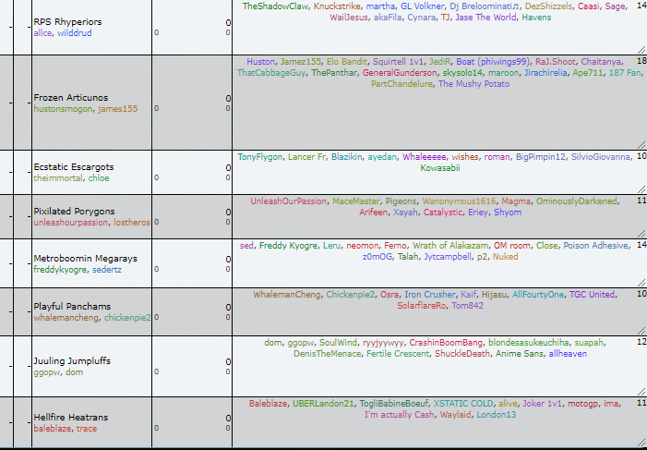Select manager wilddrud under RPS Rhyperiors
The height and width of the screenshot is (450, 647).
(75, 33)
